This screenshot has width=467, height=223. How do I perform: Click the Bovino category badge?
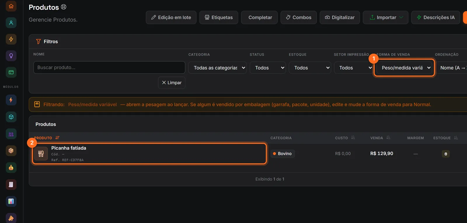[x=283, y=154]
